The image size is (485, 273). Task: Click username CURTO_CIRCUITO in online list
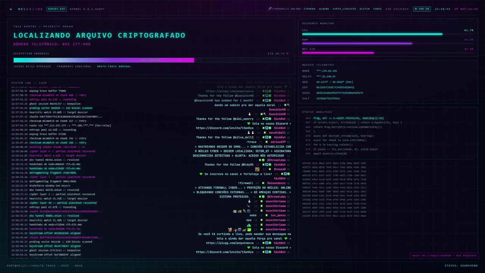click(344, 9)
